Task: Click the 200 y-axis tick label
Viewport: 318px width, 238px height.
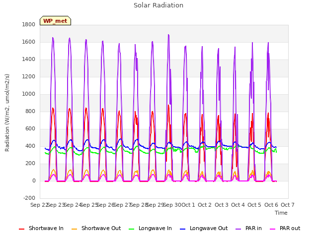Action: click(x=30, y=164)
